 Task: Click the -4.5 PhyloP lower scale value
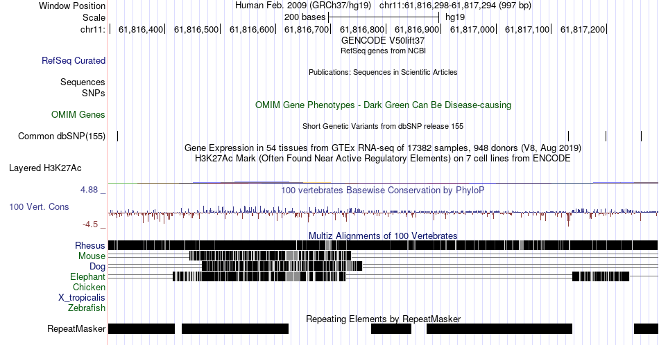(90, 224)
